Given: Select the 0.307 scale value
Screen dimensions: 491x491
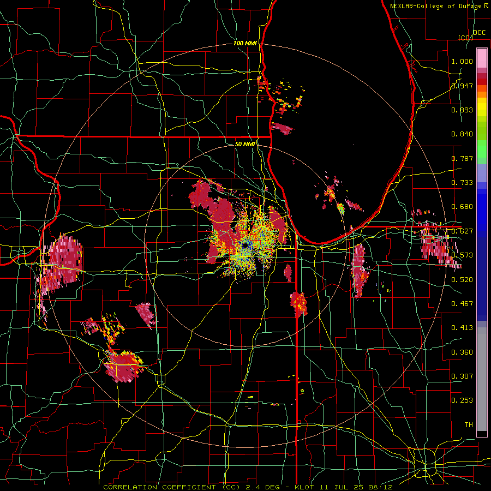Looking at the screenshot, I should pyautogui.click(x=462, y=376).
